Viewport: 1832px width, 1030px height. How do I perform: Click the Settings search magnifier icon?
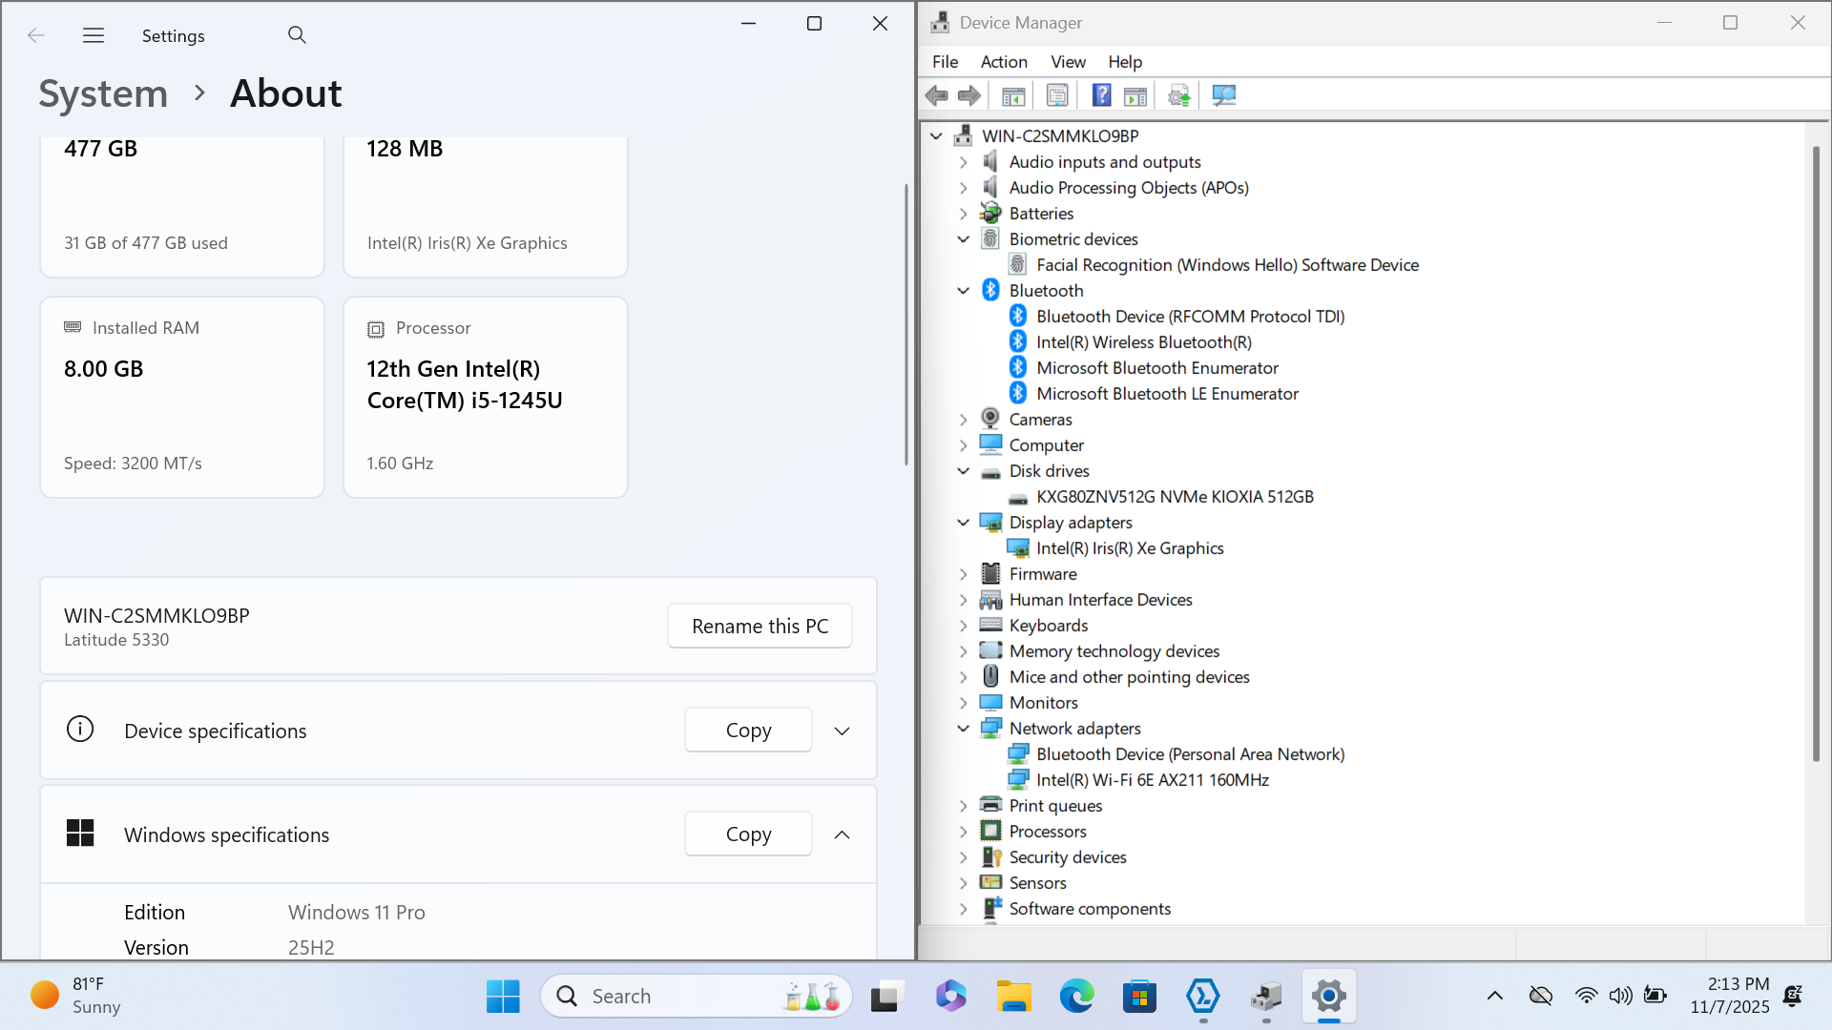click(x=297, y=35)
